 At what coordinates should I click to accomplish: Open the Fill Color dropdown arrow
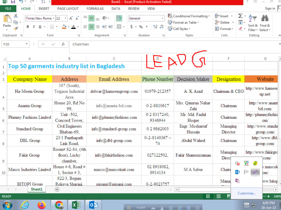(x=69, y=27)
